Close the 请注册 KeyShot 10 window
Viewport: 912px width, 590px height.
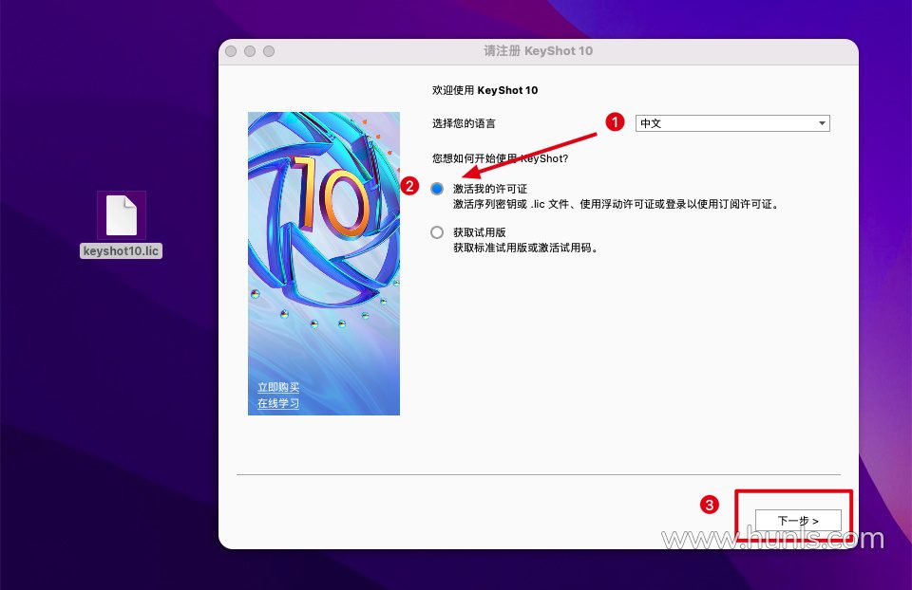click(231, 51)
